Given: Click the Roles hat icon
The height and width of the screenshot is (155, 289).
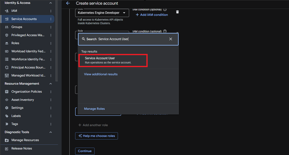Looking at the screenshot, I should pos(7,43).
